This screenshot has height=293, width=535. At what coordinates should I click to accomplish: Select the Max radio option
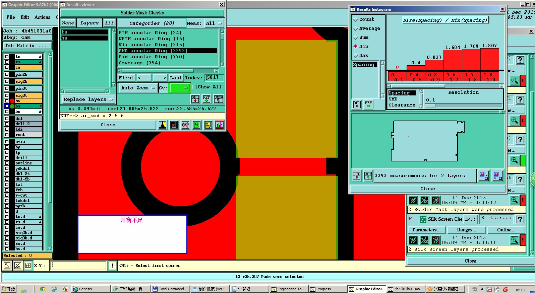[x=356, y=55]
